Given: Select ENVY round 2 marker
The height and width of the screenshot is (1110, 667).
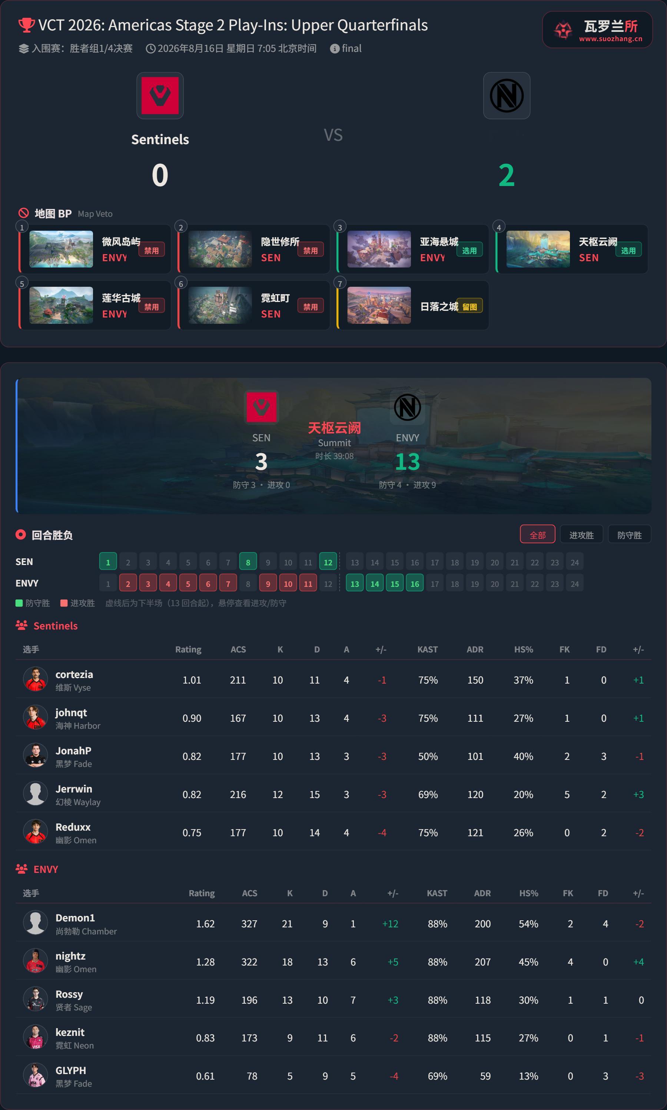Looking at the screenshot, I should click(x=127, y=583).
